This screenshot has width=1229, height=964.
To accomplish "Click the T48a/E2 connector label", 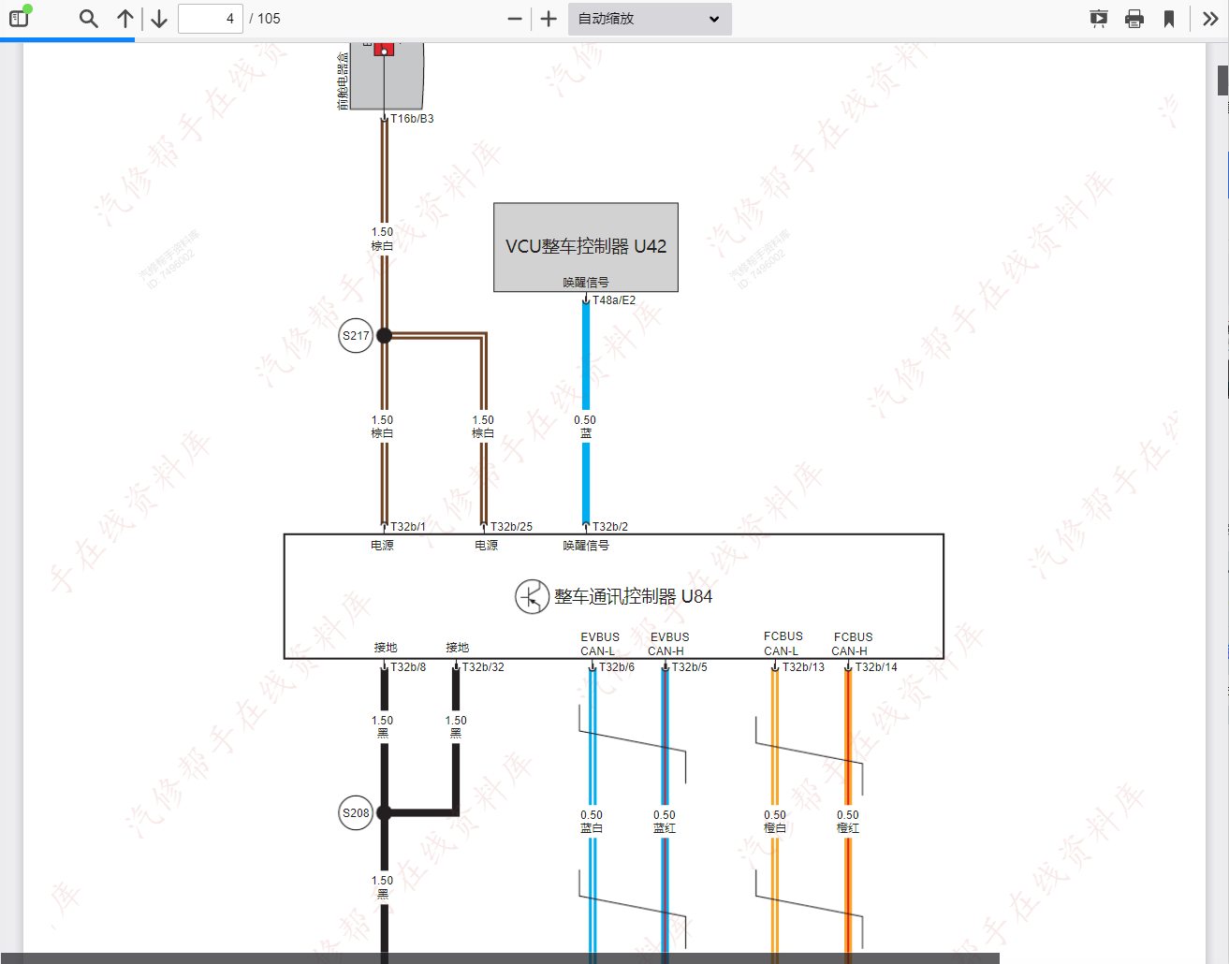I will click(614, 300).
